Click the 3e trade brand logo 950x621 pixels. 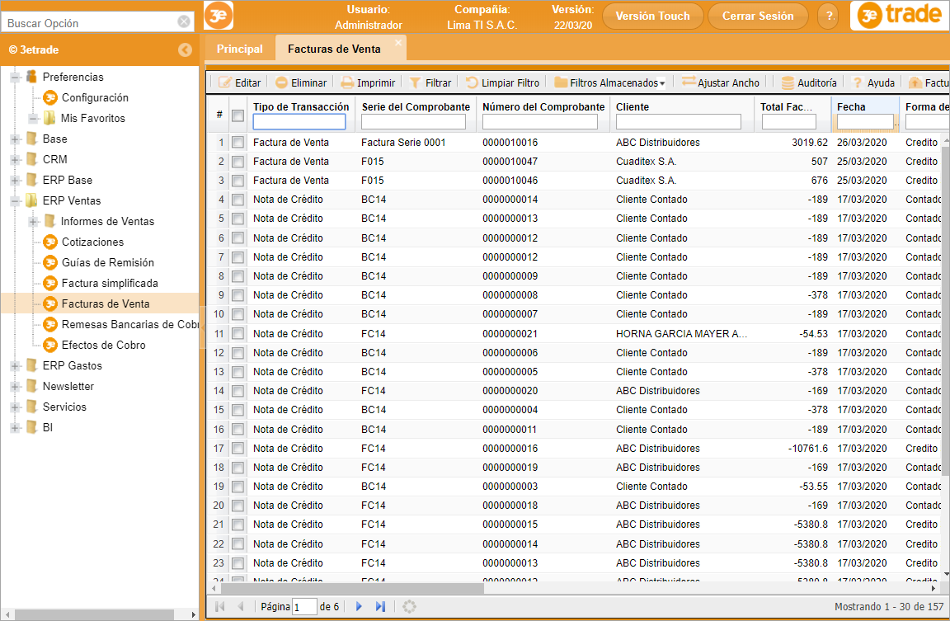click(901, 16)
